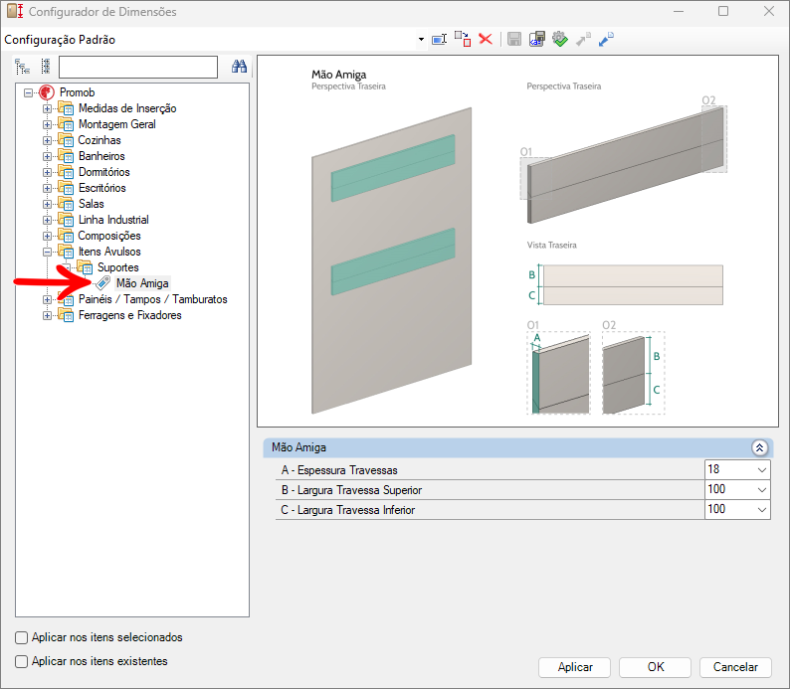Click the blue arrow export icon

pyautogui.click(x=606, y=39)
